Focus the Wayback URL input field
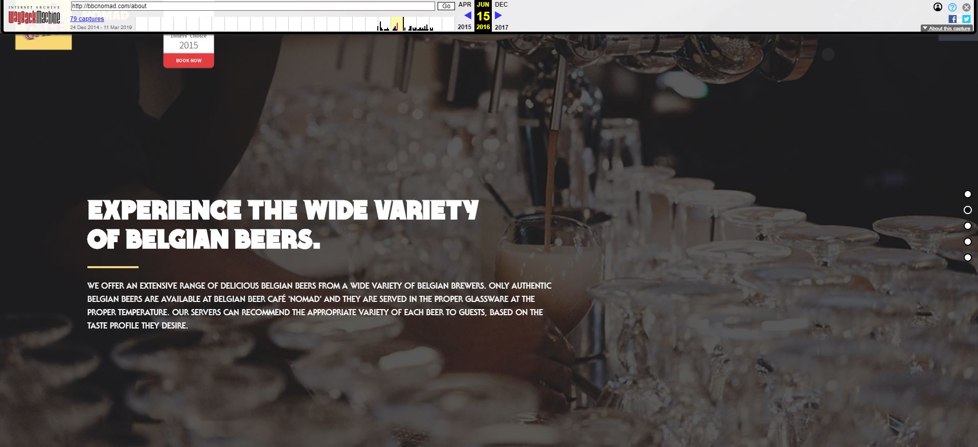 (x=253, y=6)
